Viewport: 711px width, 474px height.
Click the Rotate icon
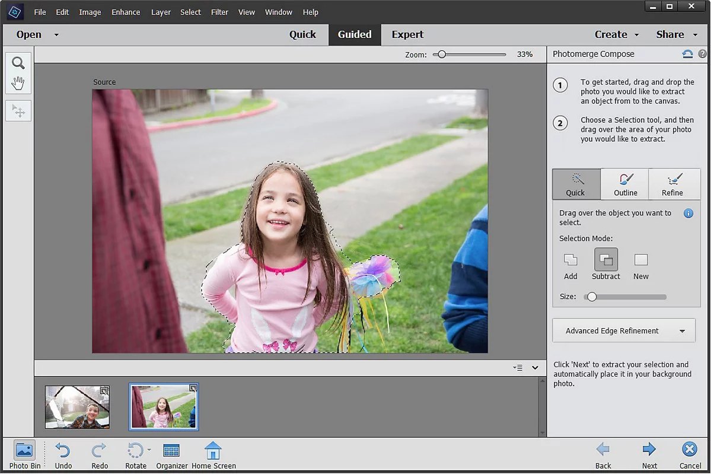click(135, 451)
